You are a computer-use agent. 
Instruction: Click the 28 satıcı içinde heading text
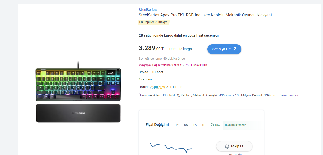179,35
